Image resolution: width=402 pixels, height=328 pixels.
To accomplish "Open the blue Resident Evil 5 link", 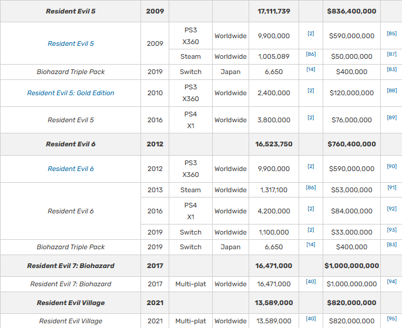I will 71,43.
